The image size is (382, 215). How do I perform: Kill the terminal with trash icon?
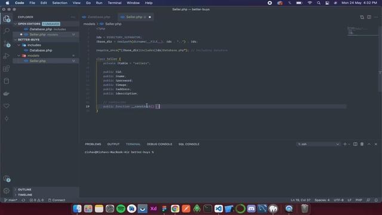362,144
